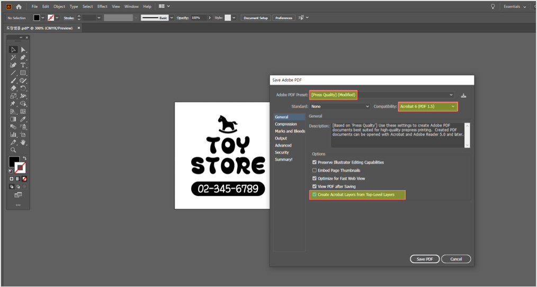Pick the Eyedropper tool
This screenshot has height=287, width=537.
click(23, 119)
